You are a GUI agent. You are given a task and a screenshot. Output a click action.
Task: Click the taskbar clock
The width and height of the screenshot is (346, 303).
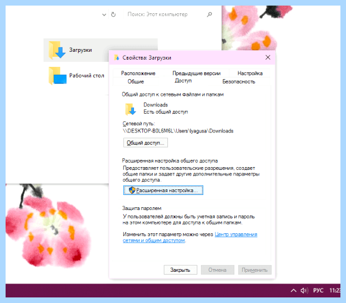click(x=335, y=290)
